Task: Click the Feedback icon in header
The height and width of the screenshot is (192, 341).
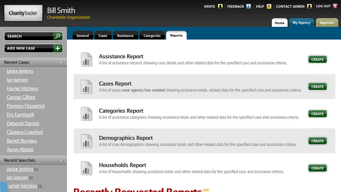Action: pos(248,6)
